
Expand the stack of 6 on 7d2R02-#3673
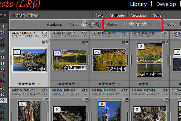coord(17,52)
